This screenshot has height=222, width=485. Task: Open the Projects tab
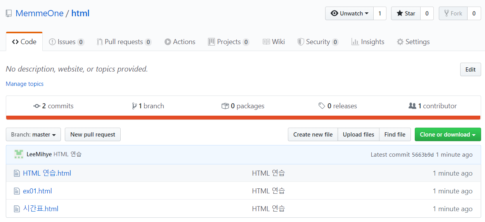click(229, 42)
